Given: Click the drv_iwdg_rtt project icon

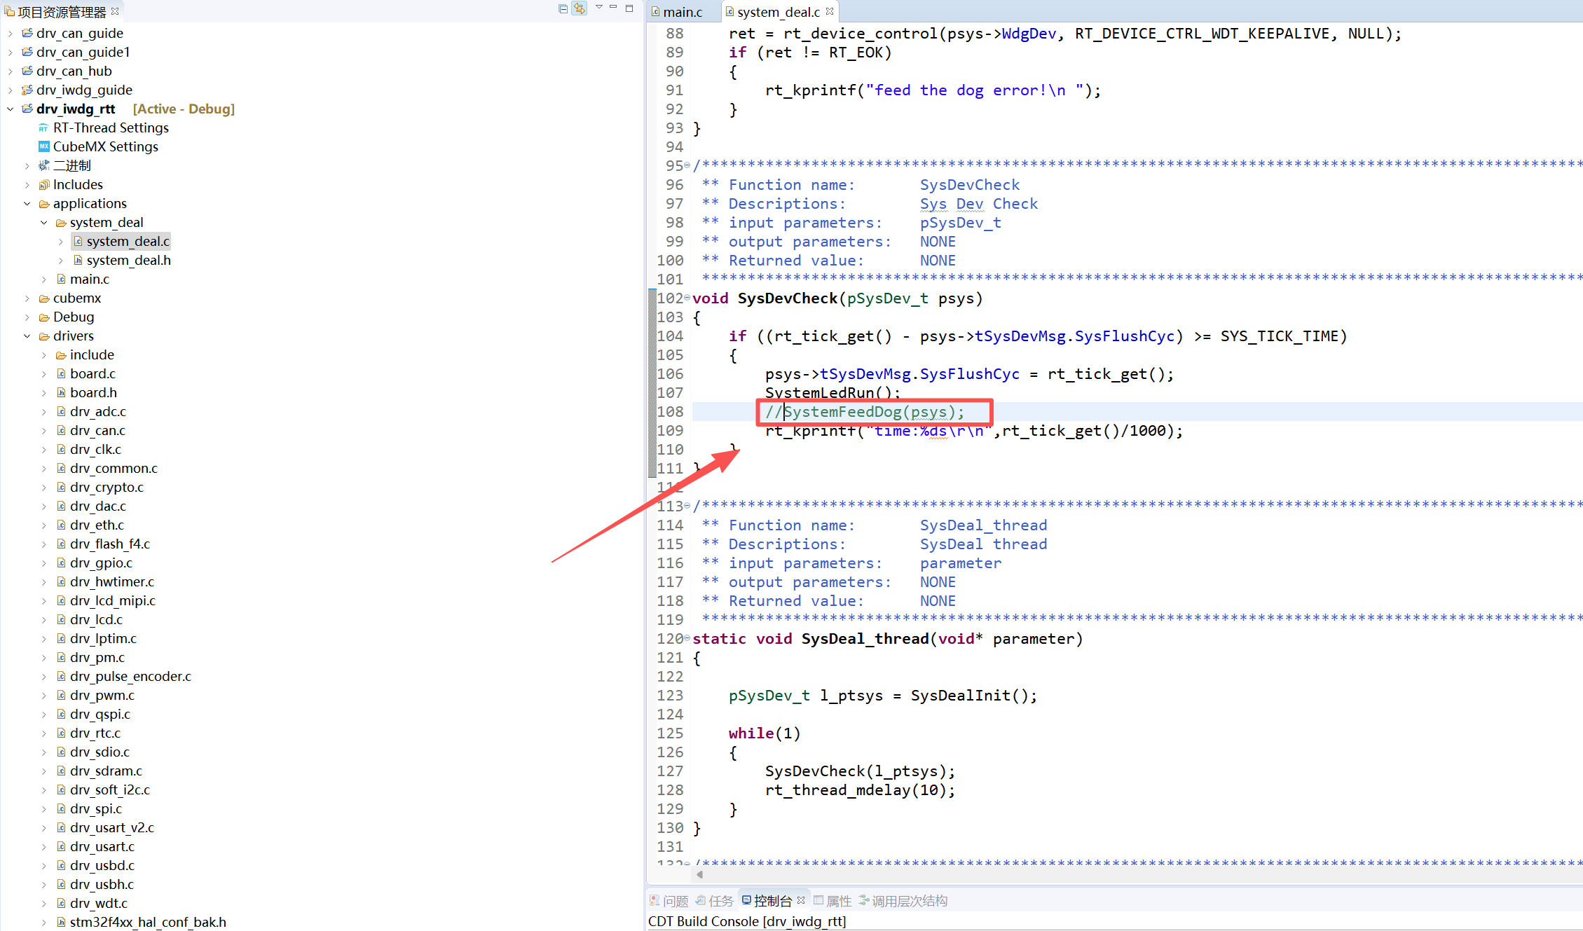Looking at the screenshot, I should click(x=27, y=109).
